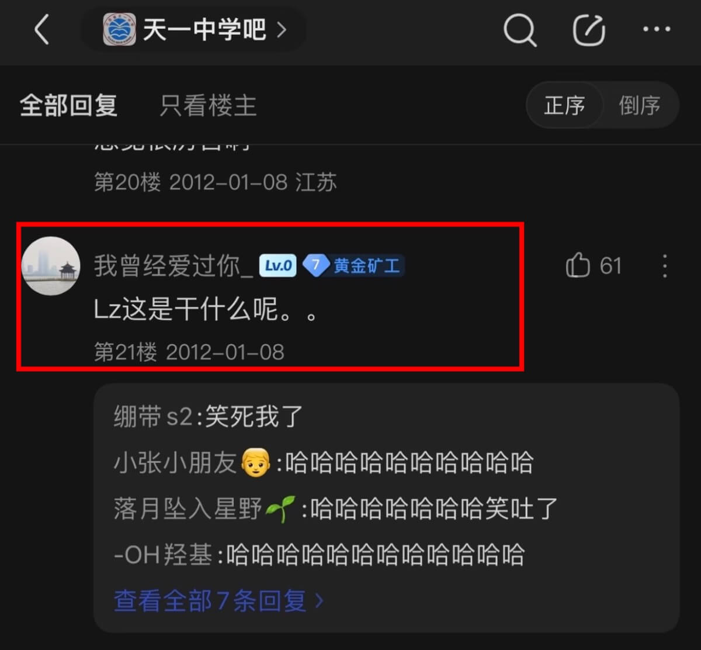Tap the share/edit square icon

(x=588, y=29)
